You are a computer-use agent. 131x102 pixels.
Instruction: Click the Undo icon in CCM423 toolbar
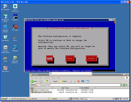83,81
